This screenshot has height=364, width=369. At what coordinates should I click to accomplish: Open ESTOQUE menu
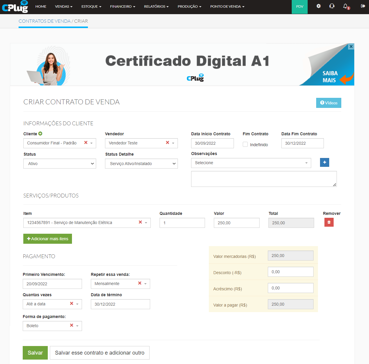click(91, 6)
